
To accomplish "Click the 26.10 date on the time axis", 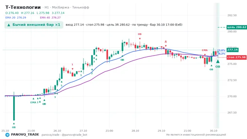I will 57,131.
